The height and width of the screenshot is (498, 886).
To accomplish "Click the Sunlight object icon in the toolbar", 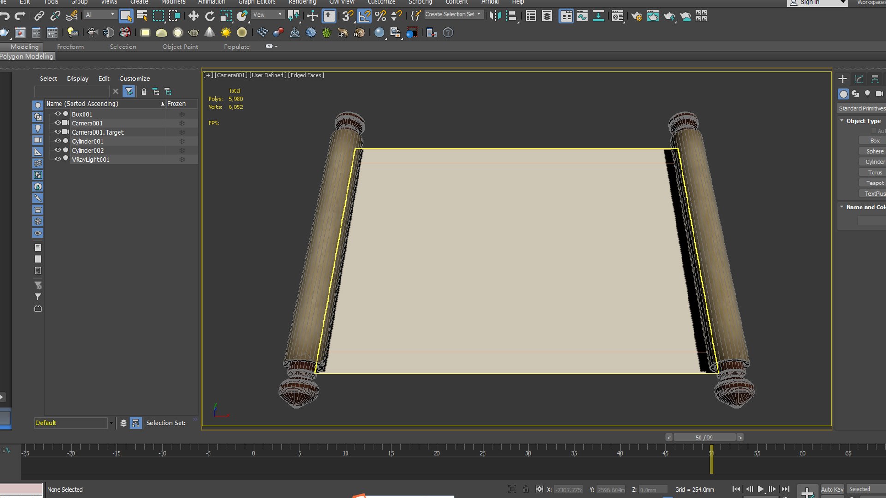I will pos(226,33).
